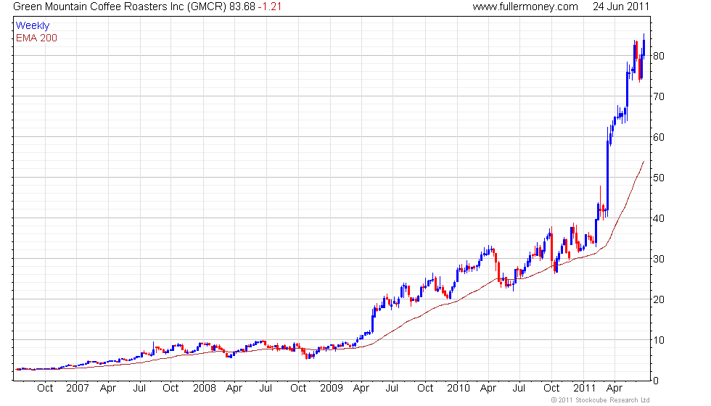Click the 60 price axis label
The width and height of the screenshot is (711, 406).
659,137
